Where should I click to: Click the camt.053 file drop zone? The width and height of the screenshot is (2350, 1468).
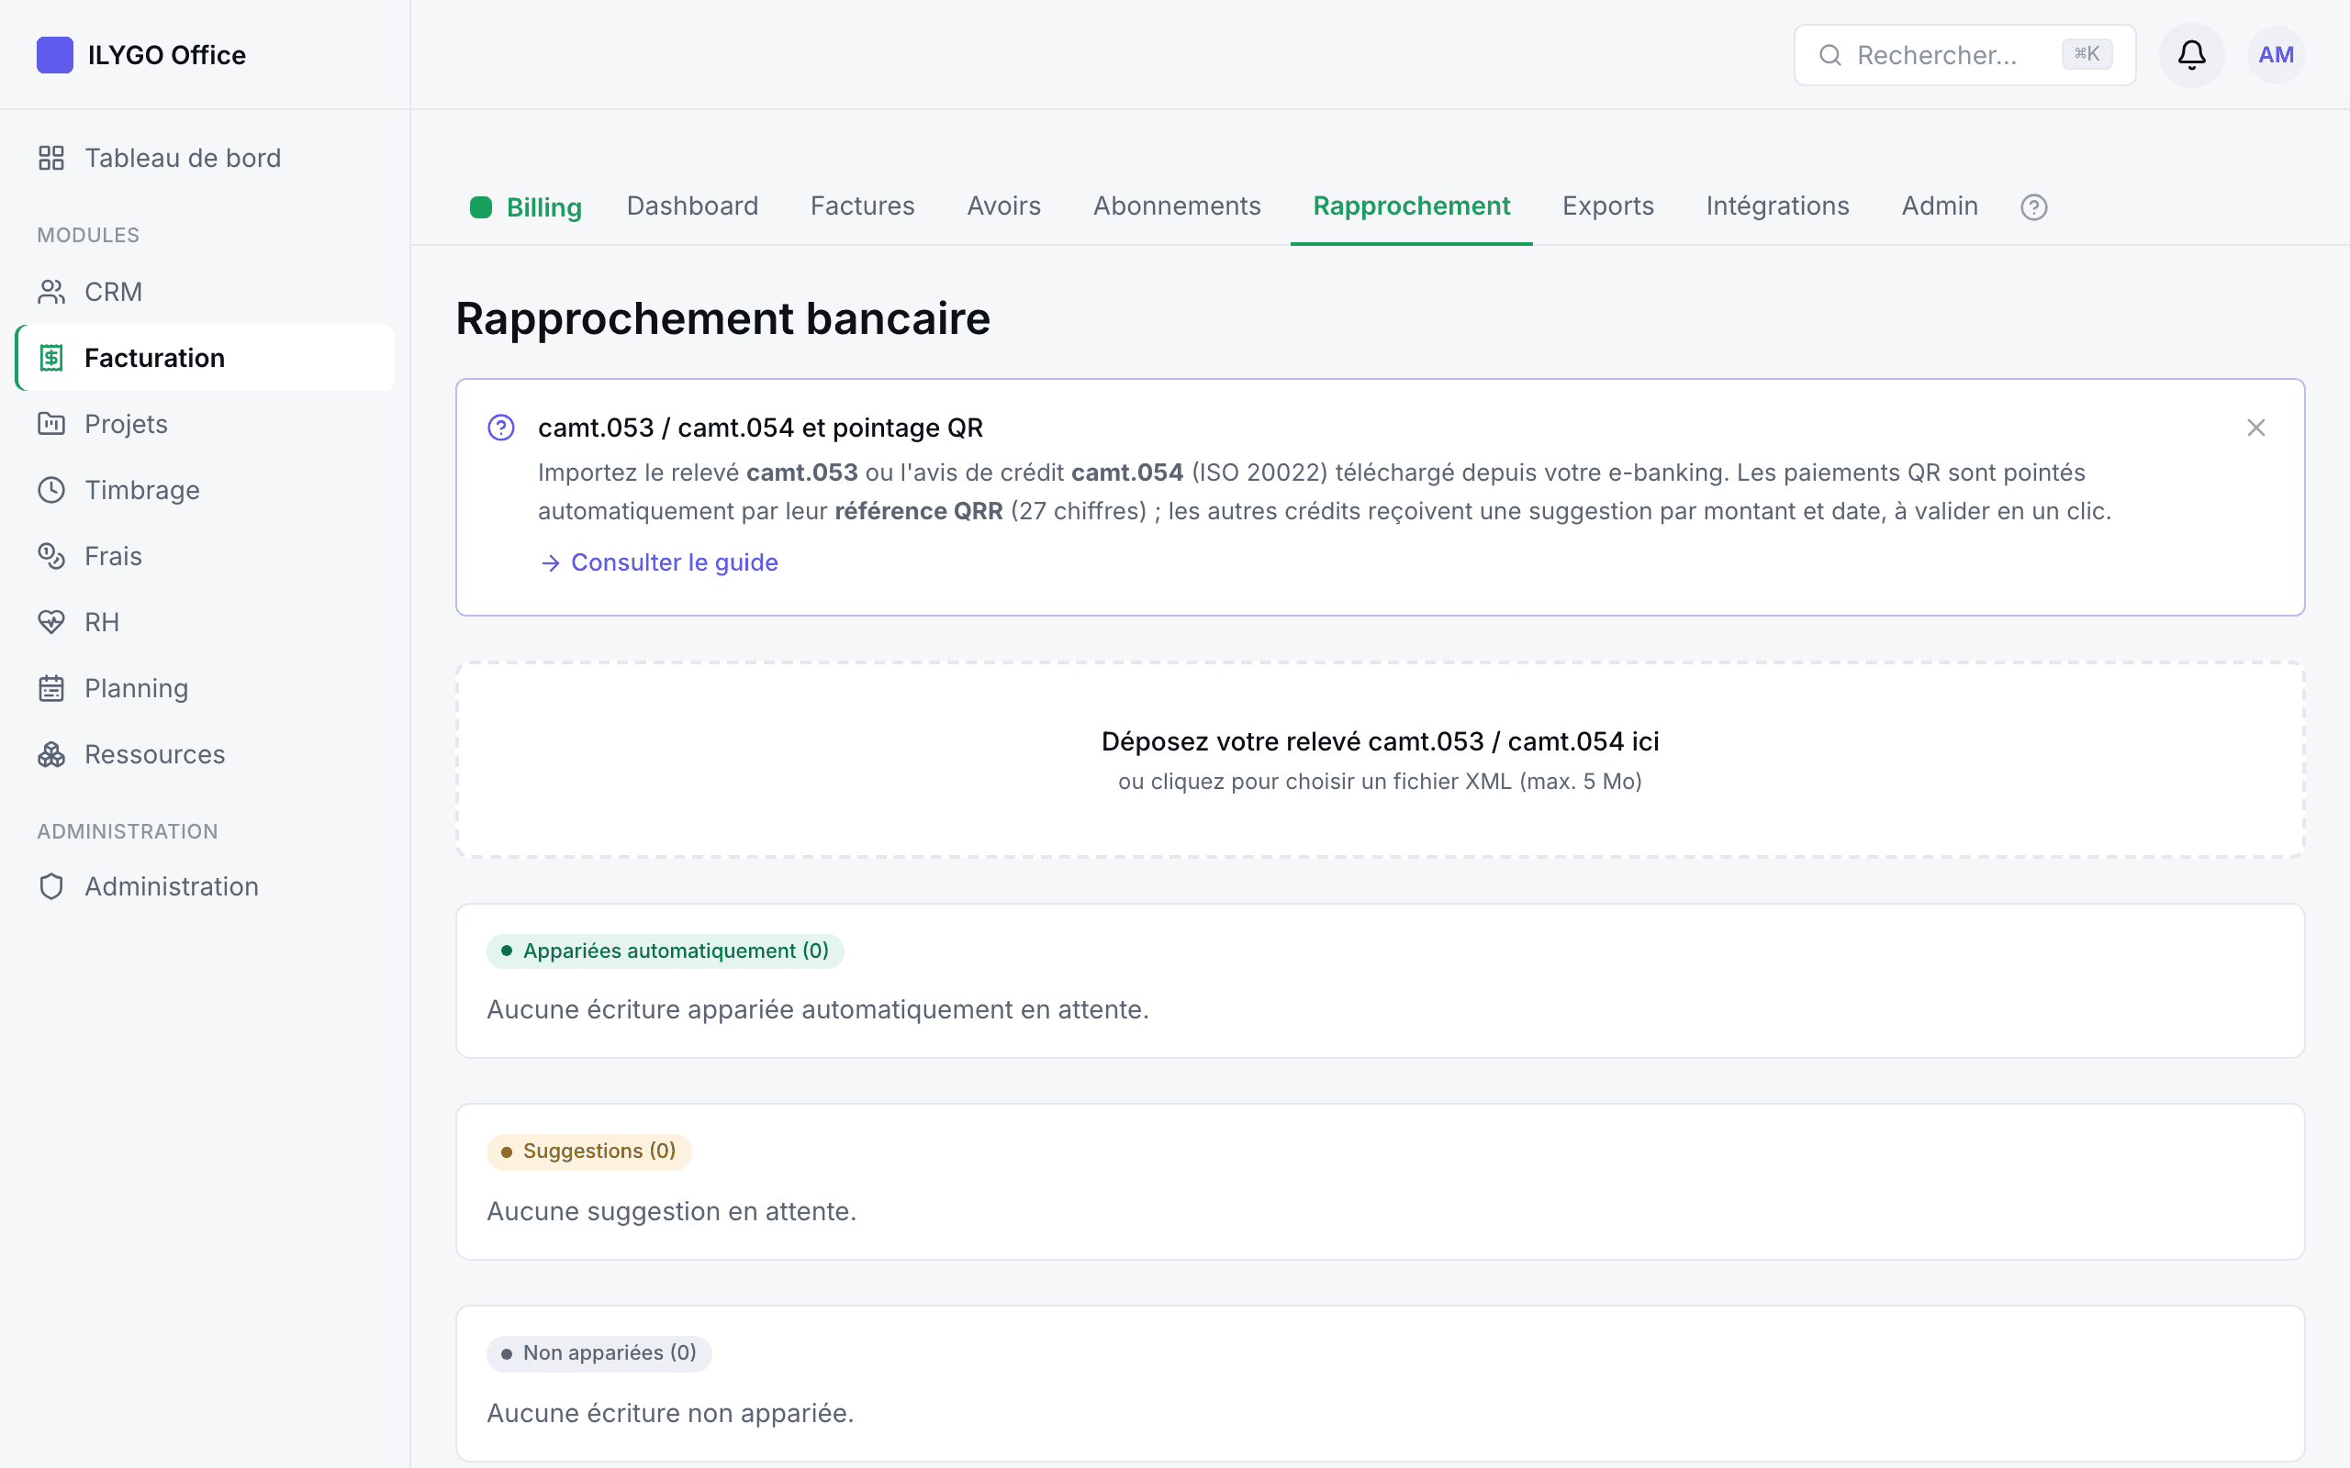1380,761
